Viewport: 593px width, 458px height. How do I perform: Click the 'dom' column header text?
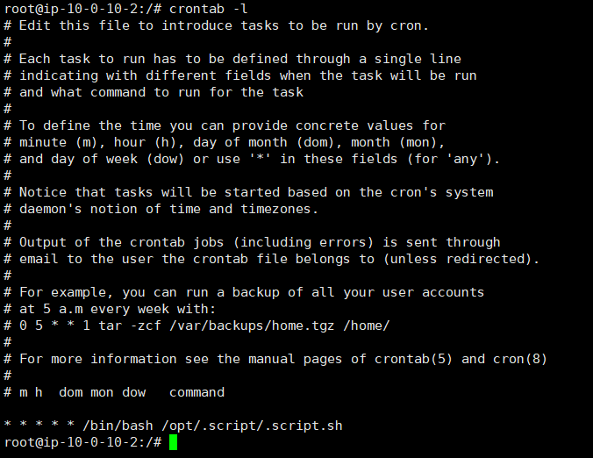71,392
